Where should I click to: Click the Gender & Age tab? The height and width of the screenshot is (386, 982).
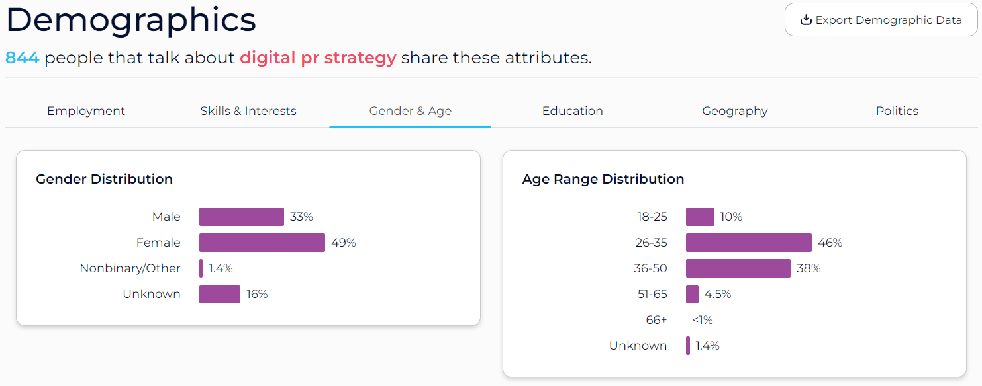point(410,110)
